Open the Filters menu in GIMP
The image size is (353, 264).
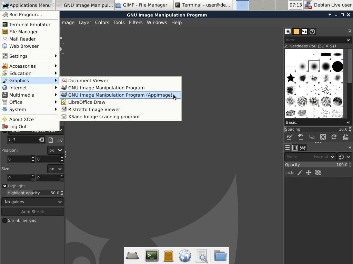[135, 22]
